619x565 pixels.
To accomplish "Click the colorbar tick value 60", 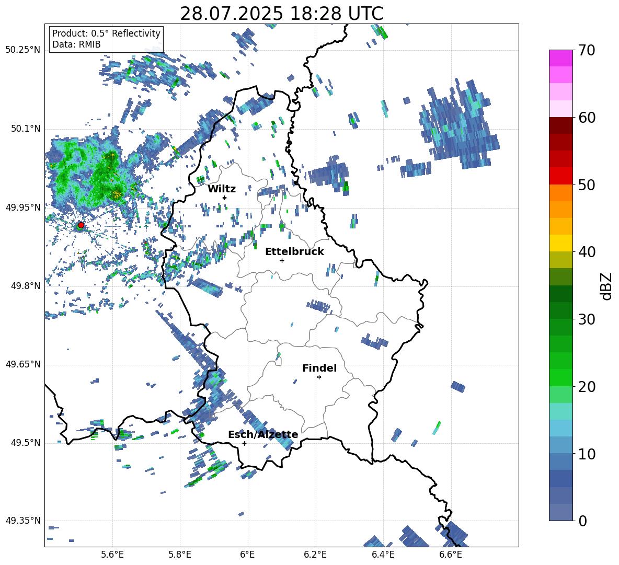I will point(587,118).
